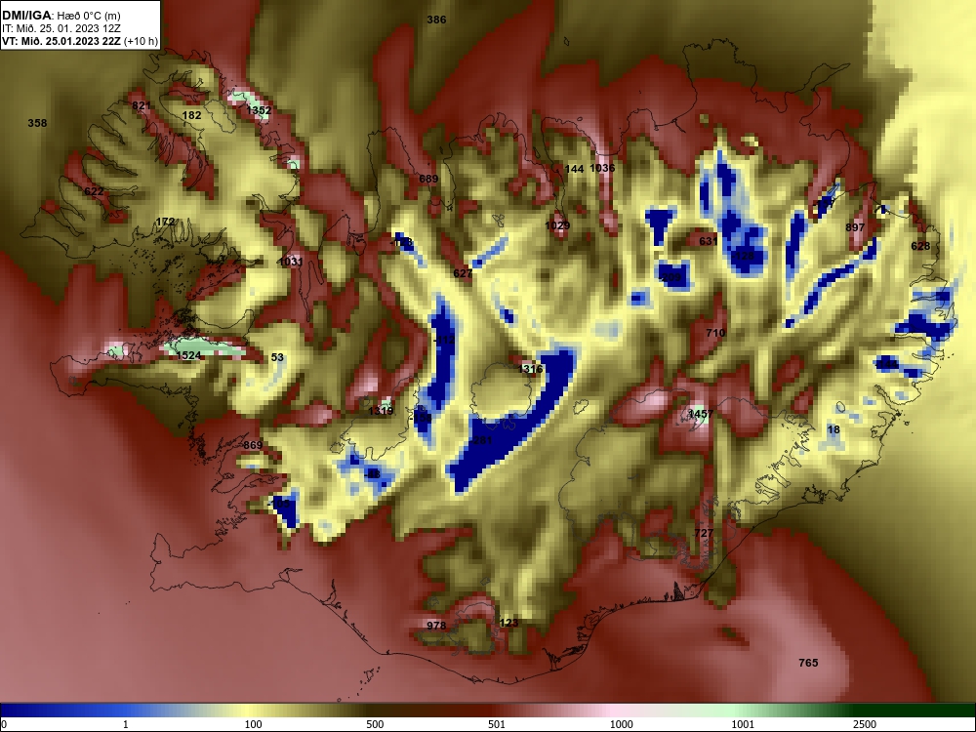Click the 1001 label on the color scale
Screen dimensions: 976x732
coord(743,724)
